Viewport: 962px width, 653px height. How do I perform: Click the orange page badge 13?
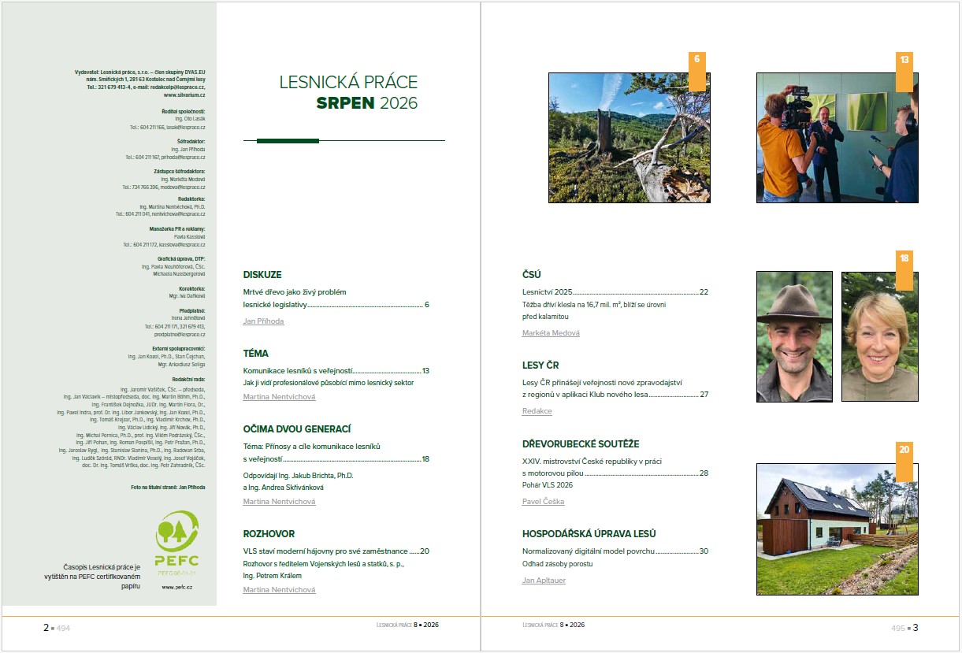pos(904,72)
